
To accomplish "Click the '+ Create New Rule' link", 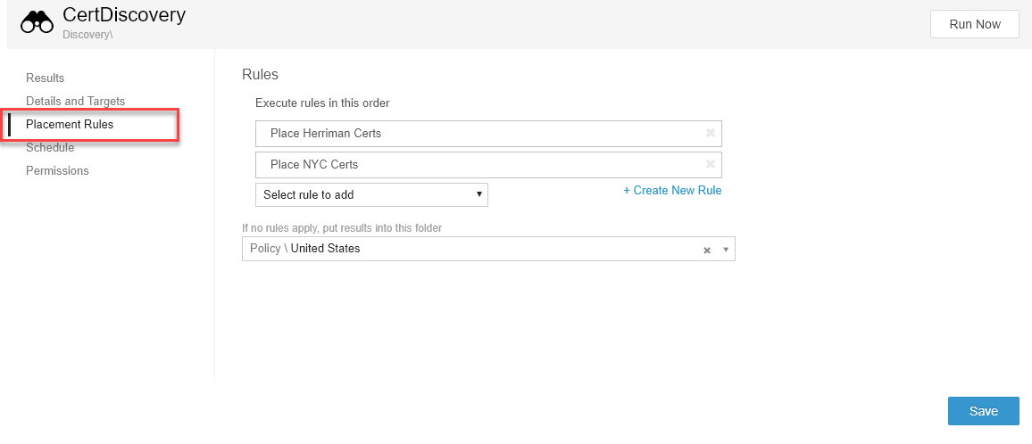I will (672, 190).
